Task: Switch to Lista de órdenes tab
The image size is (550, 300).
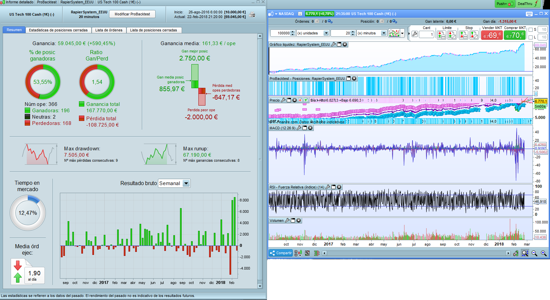Action: pyautogui.click(x=109, y=30)
